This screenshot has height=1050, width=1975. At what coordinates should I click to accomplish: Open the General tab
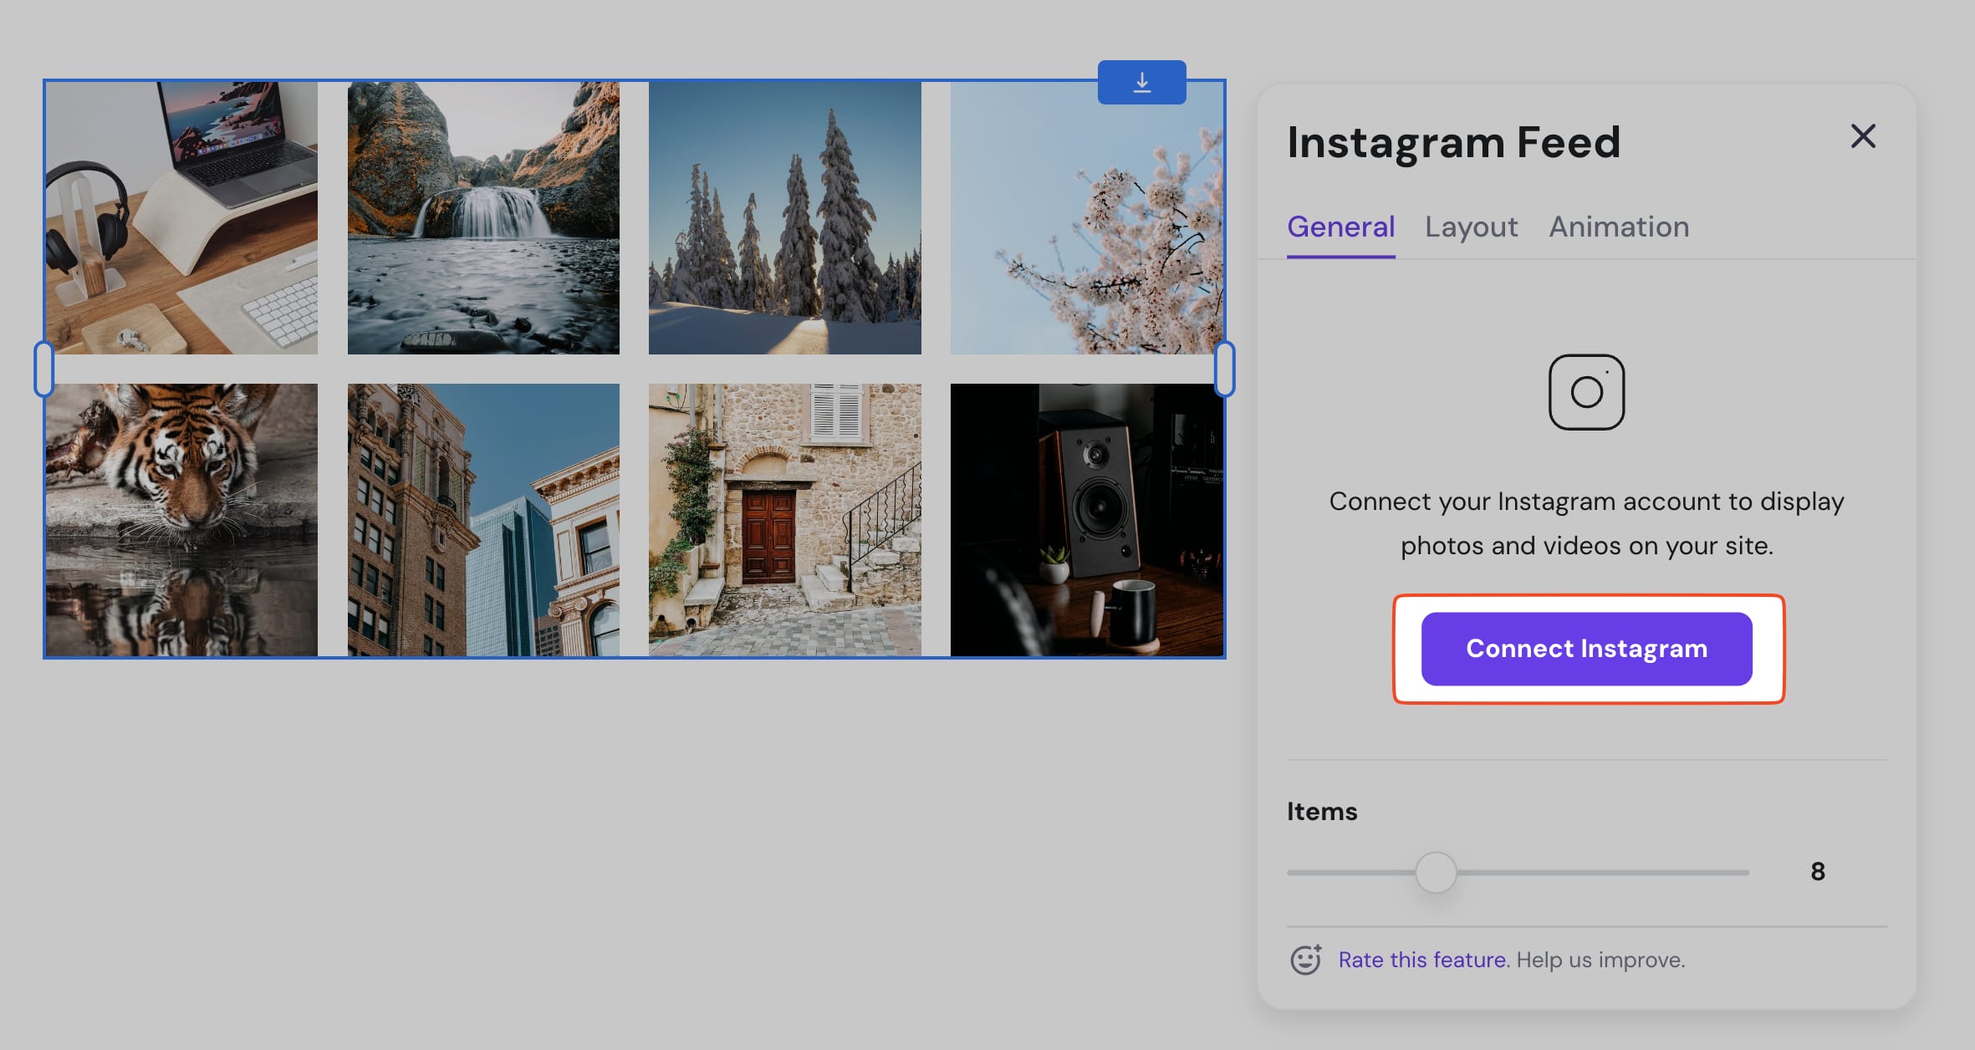pos(1340,227)
